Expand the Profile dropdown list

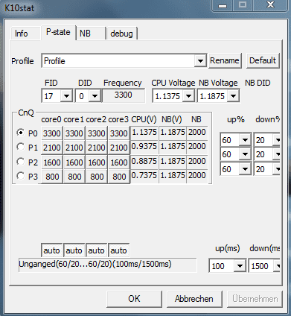(200, 60)
